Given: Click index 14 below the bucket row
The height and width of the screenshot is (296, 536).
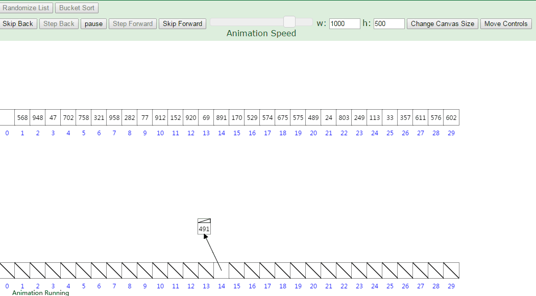Looking at the screenshot, I should pyautogui.click(x=222, y=286).
